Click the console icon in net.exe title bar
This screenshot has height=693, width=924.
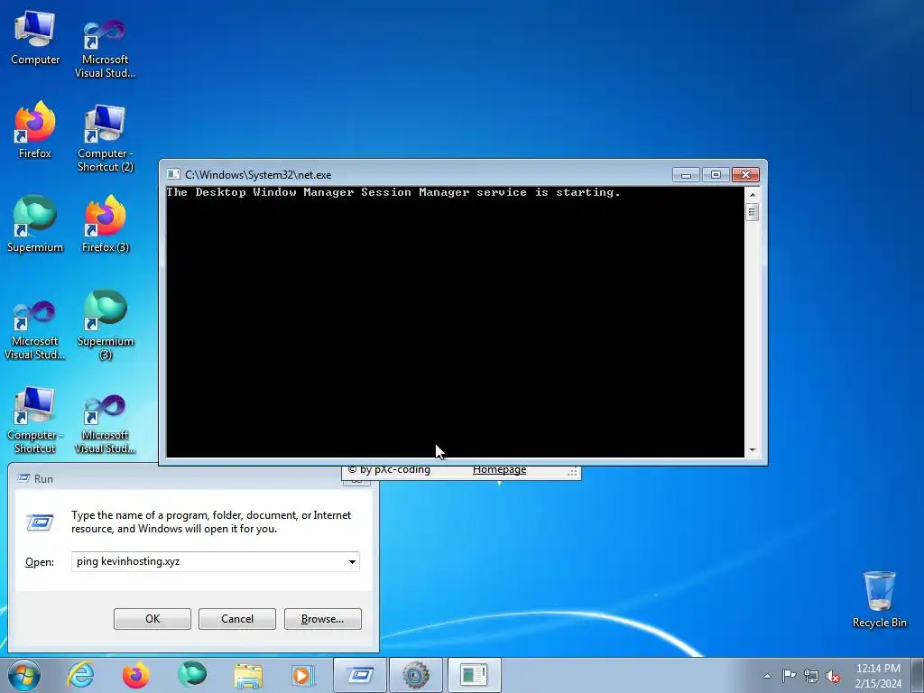(173, 174)
